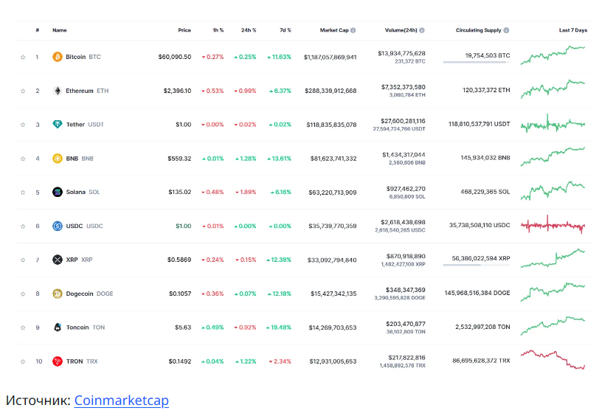
Task: Star TRON to add to watchlist
Action: [x=23, y=361]
